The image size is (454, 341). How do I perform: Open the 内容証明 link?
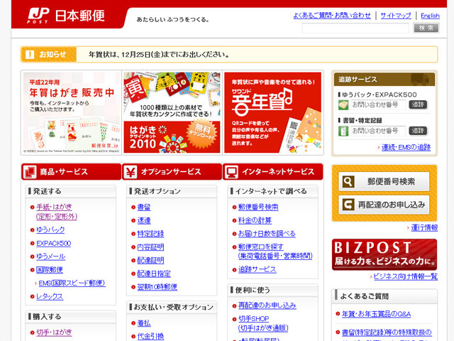[x=150, y=247]
